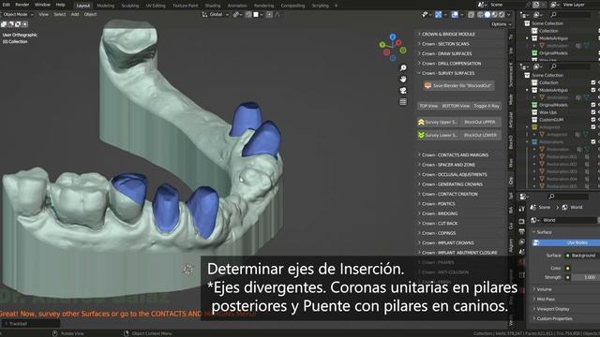The width and height of the screenshot is (600, 337).
Task: Open Scene properties tab icon
Action: [x=521, y=252]
